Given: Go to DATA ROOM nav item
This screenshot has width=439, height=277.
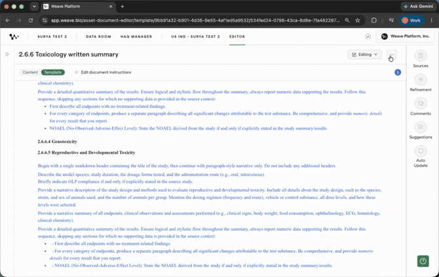Looking at the screenshot, I should point(98,37).
